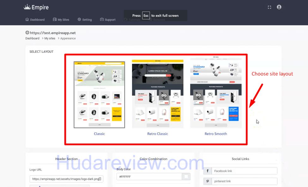Click the Social Links panel title

pos(240,159)
